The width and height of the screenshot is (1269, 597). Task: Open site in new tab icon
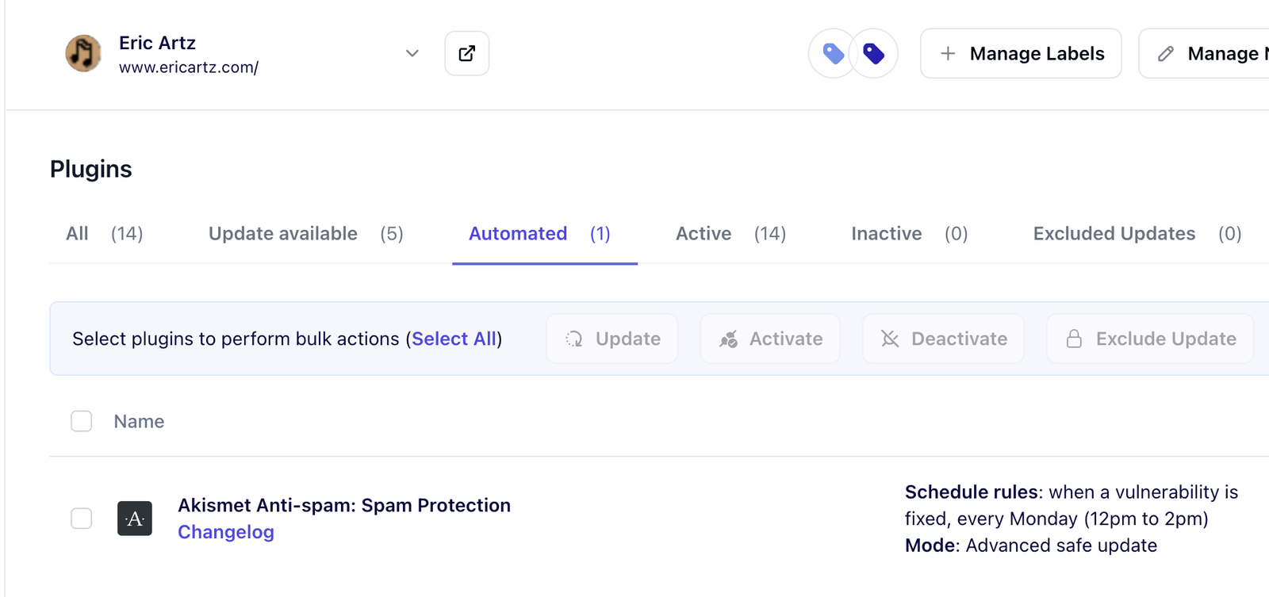466,53
